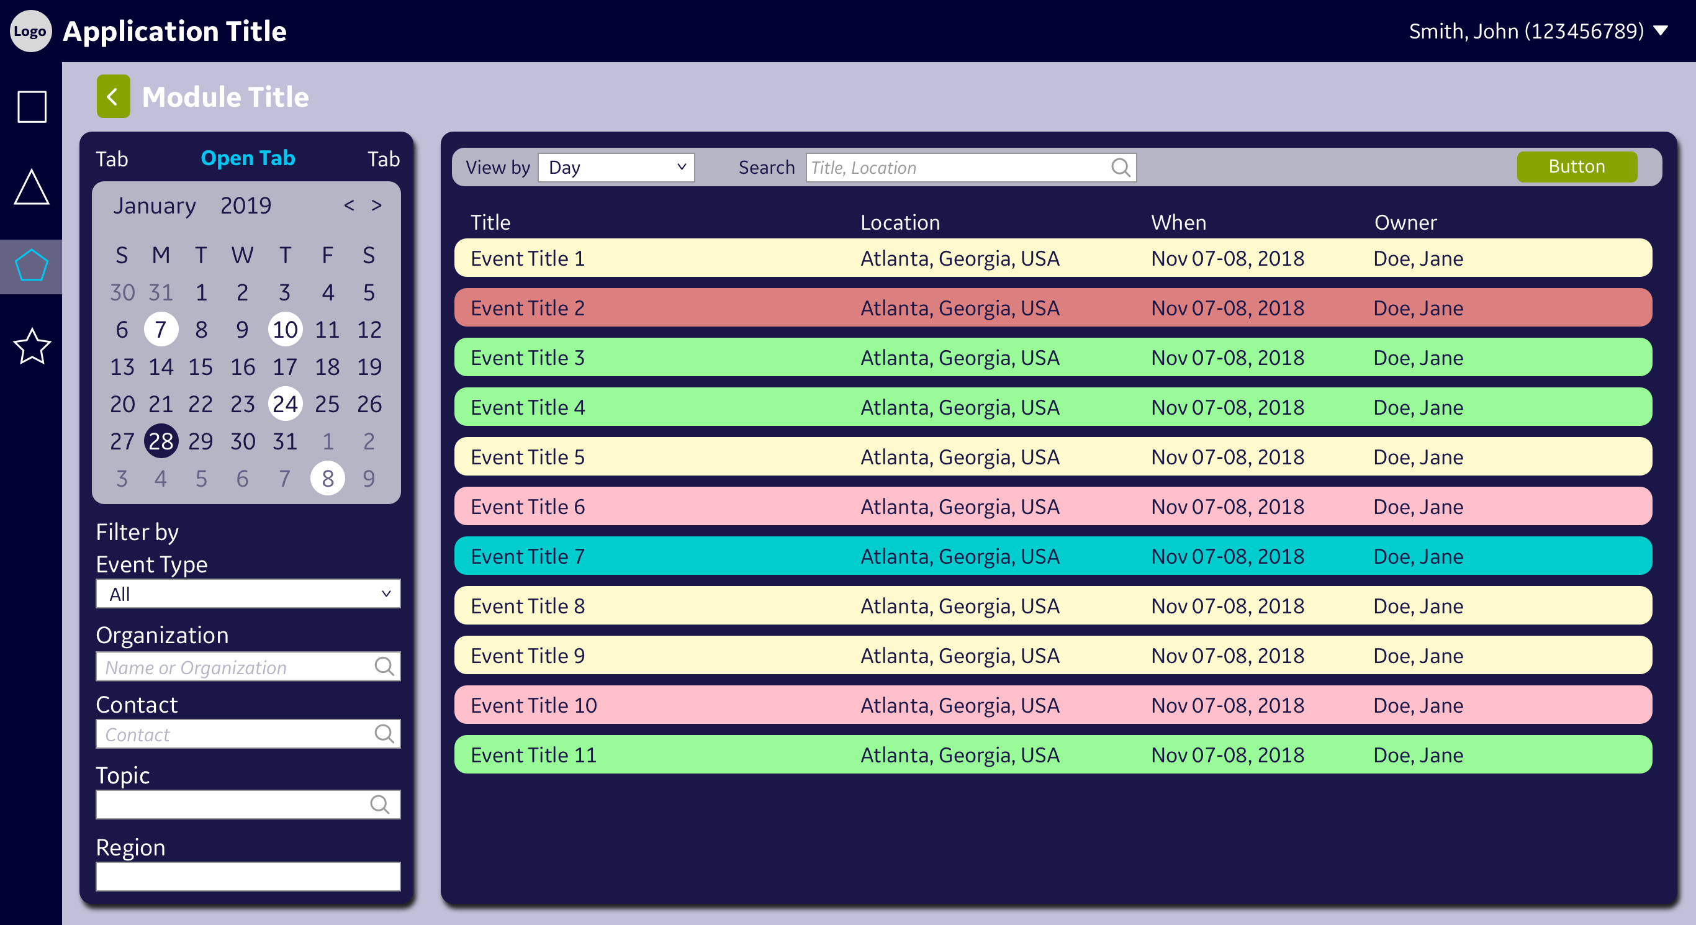Screen dimensions: 1696x925
Task: Click the Topic input field
Action: click(248, 804)
